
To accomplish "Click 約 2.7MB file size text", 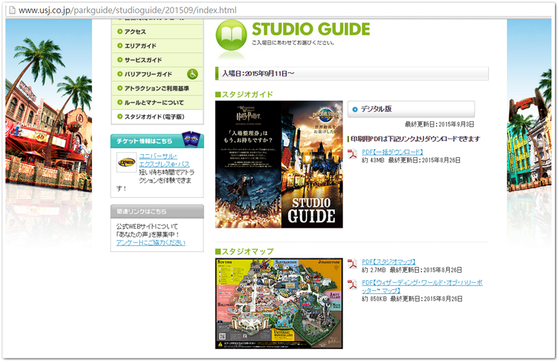I will (373, 270).
